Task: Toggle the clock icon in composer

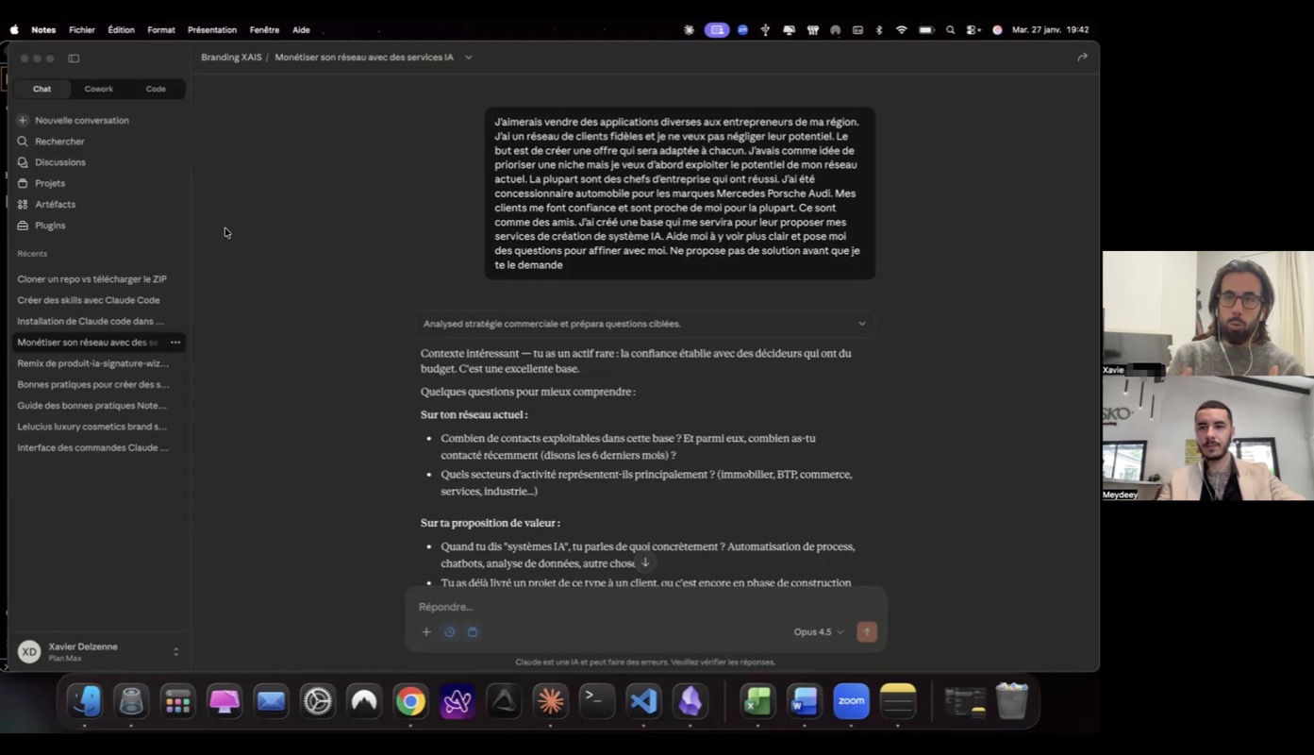Action: coord(450,632)
